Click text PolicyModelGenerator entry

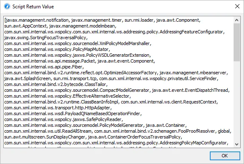point(74,125)
